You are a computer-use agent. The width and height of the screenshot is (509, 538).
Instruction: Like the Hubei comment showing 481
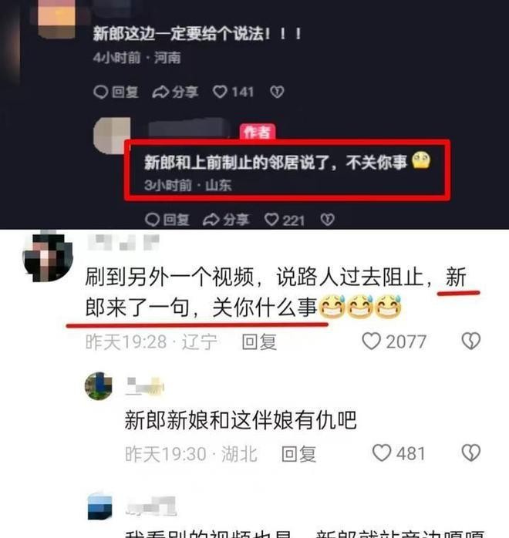pos(399,453)
